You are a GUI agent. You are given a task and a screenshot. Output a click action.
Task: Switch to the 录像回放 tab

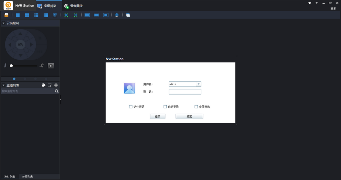click(x=73, y=6)
